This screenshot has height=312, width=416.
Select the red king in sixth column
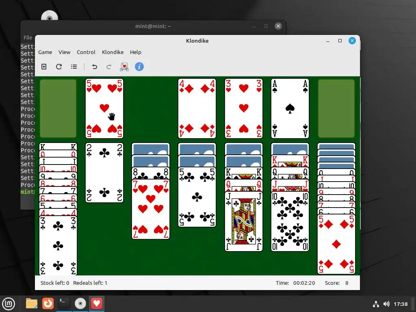coord(290,161)
